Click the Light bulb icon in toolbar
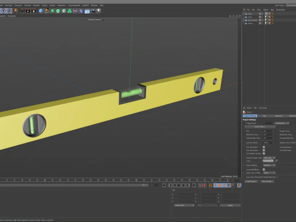Viewport: 296px width, 222px height. click(x=99, y=10)
